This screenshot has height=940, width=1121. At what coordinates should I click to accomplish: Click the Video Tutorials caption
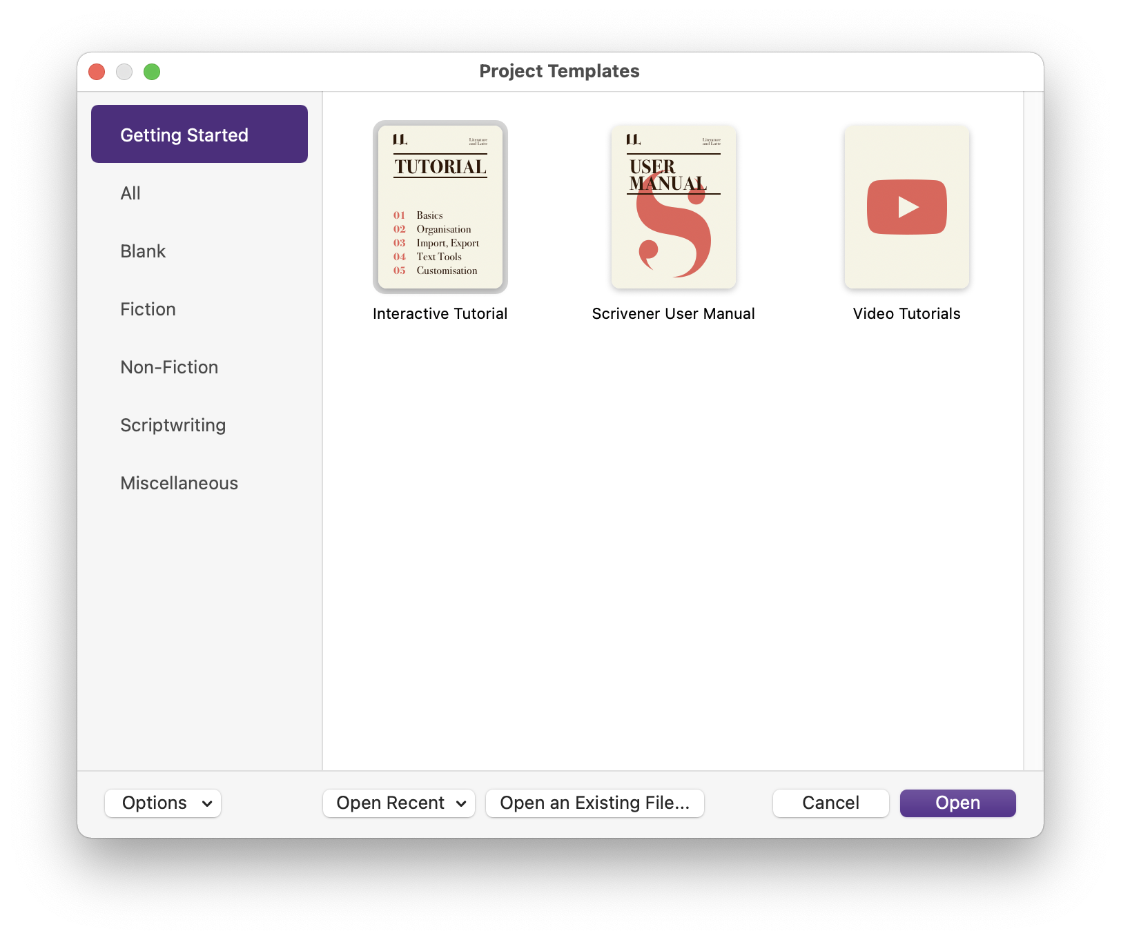click(906, 314)
